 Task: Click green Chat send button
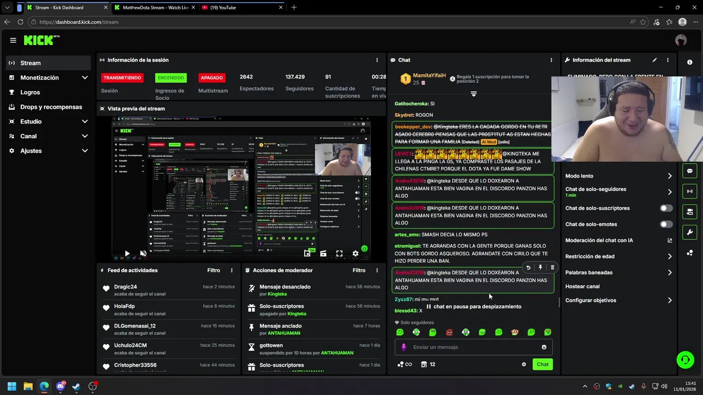click(x=543, y=364)
